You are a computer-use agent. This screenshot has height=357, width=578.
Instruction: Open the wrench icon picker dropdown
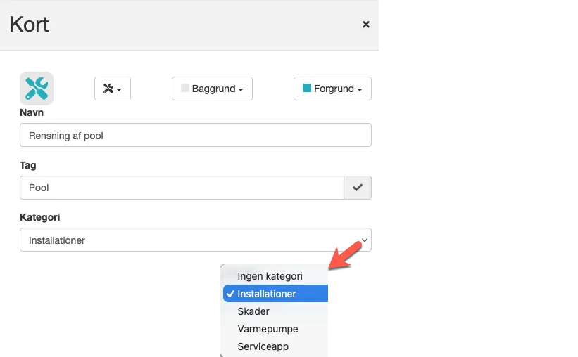(113, 89)
